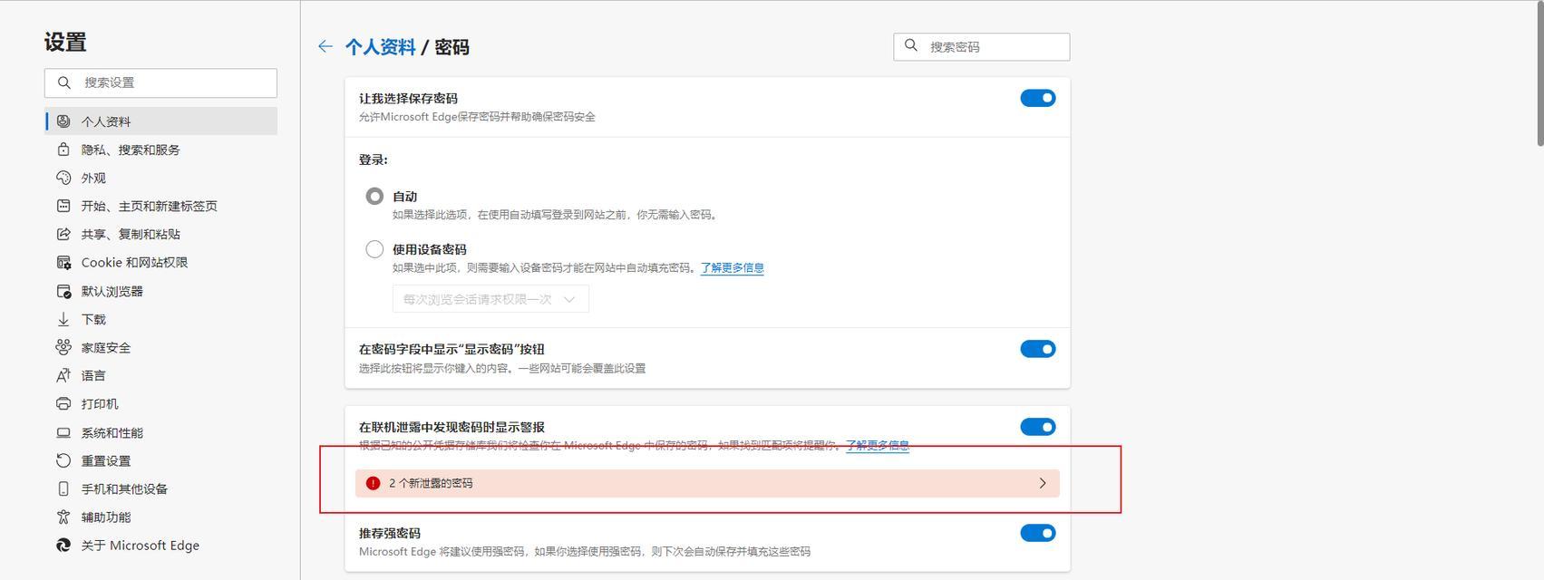
Task: Toggle 在密码字段中显示"显示密码"按钮 switch
Action: [x=1038, y=349]
